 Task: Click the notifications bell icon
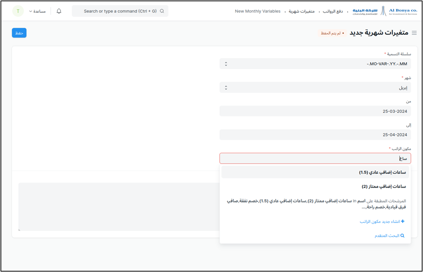coord(59,11)
